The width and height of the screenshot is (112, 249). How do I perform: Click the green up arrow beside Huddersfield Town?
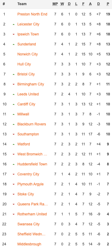pos(14,164)
